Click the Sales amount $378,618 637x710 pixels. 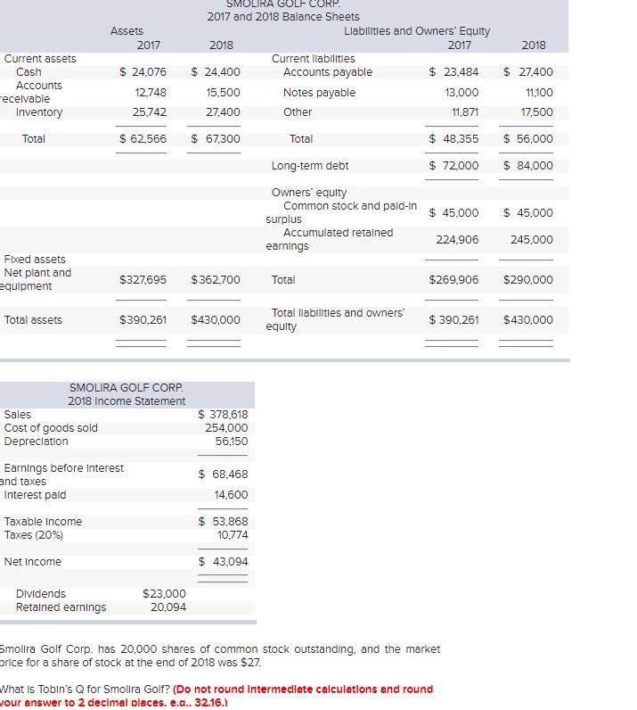click(x=223, y=415)
